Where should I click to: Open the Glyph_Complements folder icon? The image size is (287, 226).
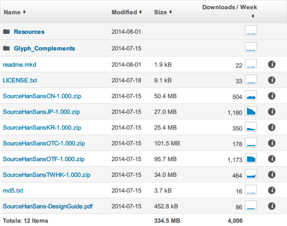point(6,48)
